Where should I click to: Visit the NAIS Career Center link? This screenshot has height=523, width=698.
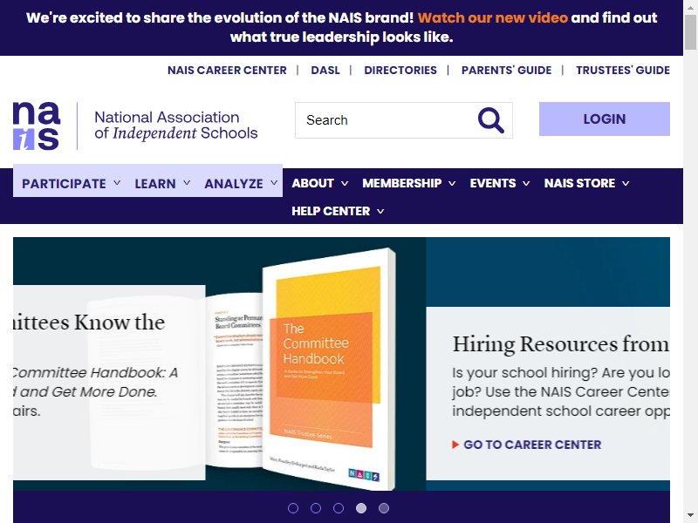227,71
